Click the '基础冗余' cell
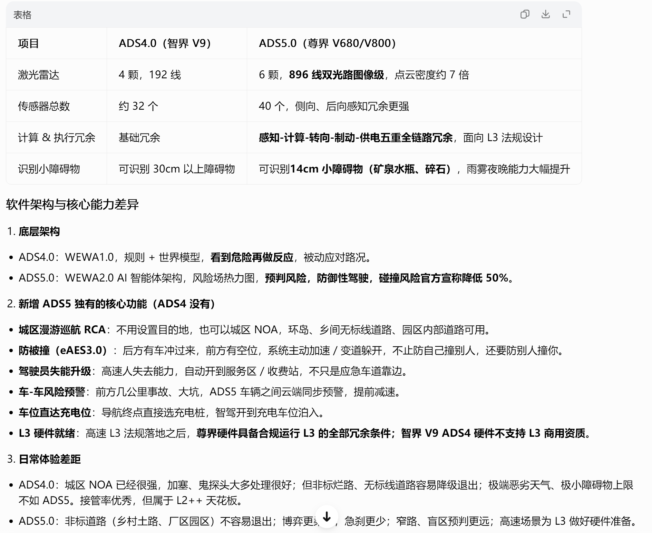 (x=139, y=138)
